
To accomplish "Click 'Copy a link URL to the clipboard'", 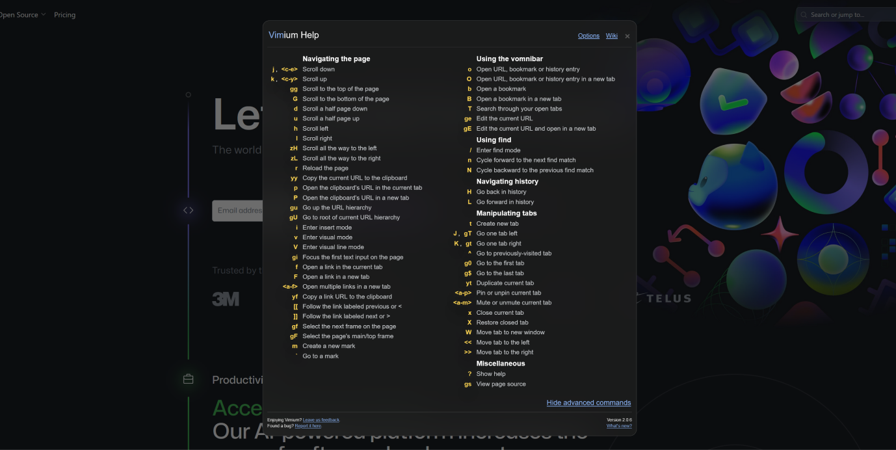I will click(347, 297).
